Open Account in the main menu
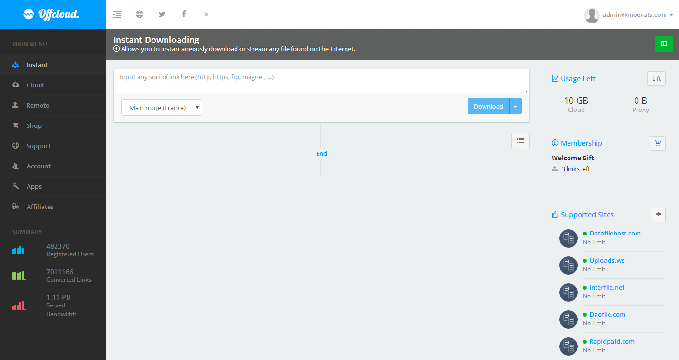This screenshot has width=679, height=360. click(x=53, y=166)
